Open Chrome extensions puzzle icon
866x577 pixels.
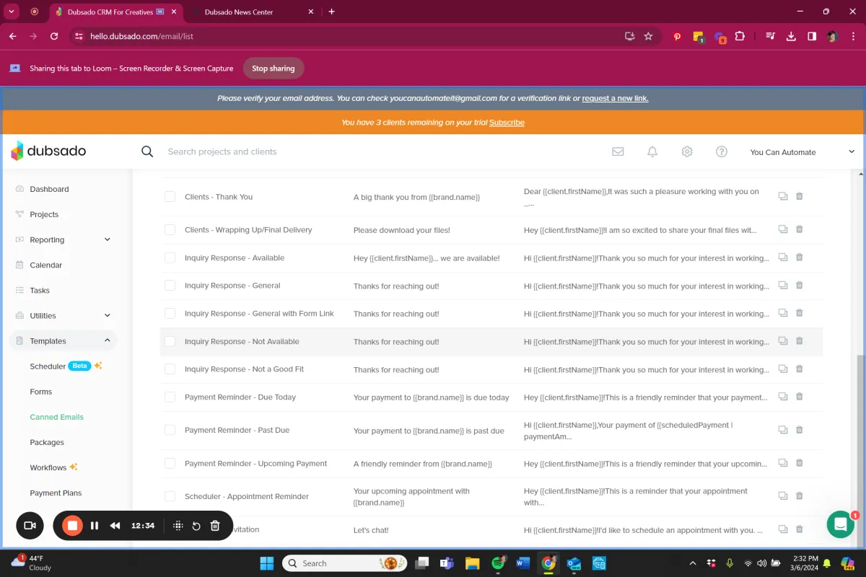pyautogui.click(x=740, y=36)
